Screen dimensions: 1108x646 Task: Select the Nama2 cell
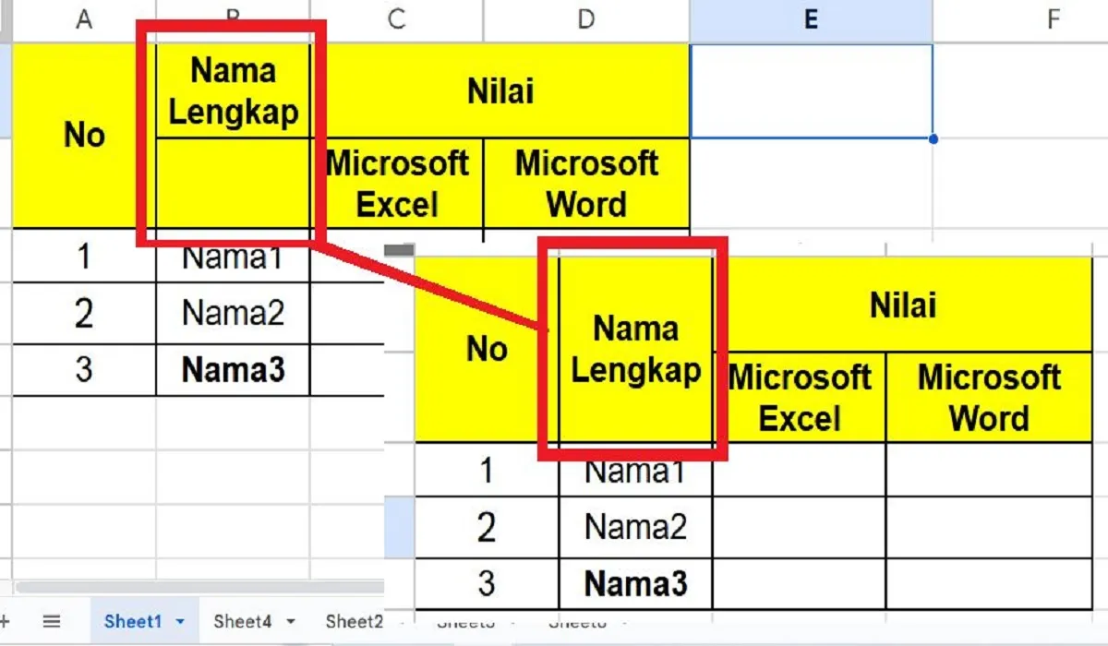click(x=234, y=314)
